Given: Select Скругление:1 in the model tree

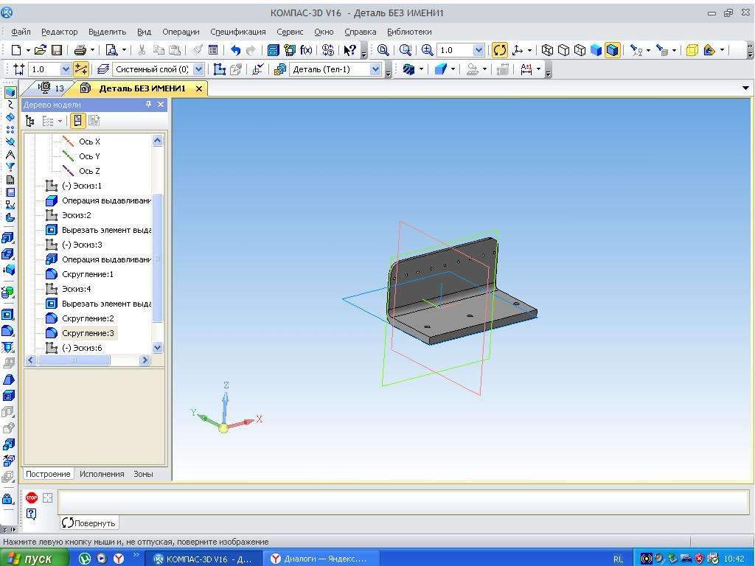Looking at the screenshot, I should coord(87,274).
